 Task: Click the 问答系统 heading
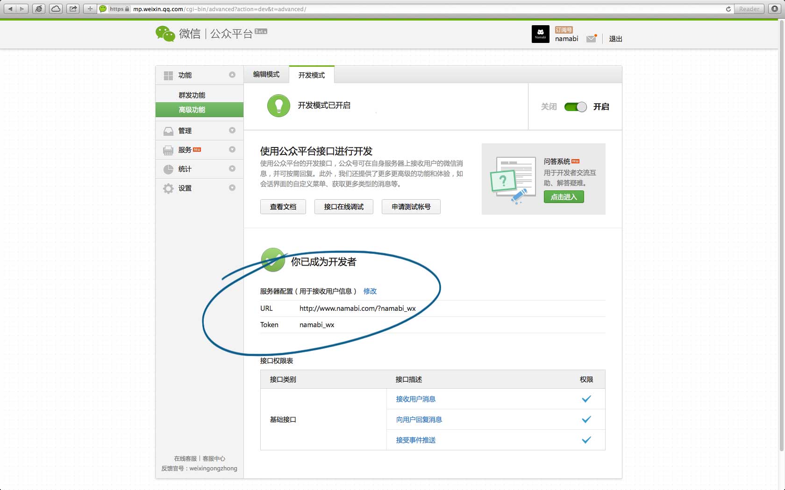(x=557, y=161)
